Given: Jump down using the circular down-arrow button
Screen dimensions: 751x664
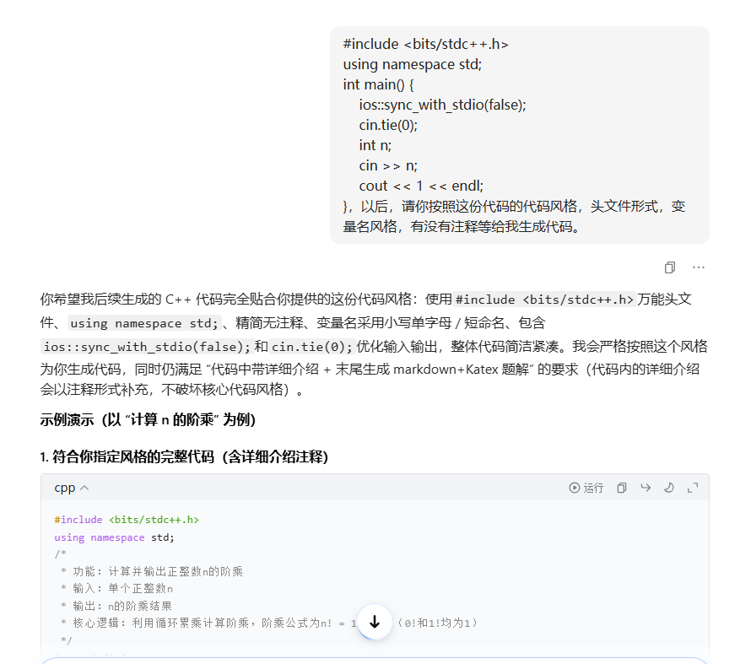Looking at the screenshot, I should click(x=375, y=622).
